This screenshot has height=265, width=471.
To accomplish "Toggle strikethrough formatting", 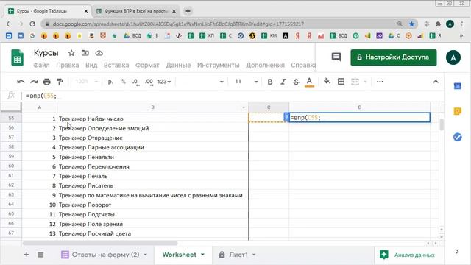I will [296, 82].
